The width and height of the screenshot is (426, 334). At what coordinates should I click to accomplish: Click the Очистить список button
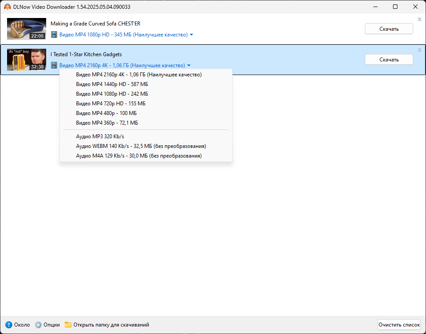coord(399,325)
